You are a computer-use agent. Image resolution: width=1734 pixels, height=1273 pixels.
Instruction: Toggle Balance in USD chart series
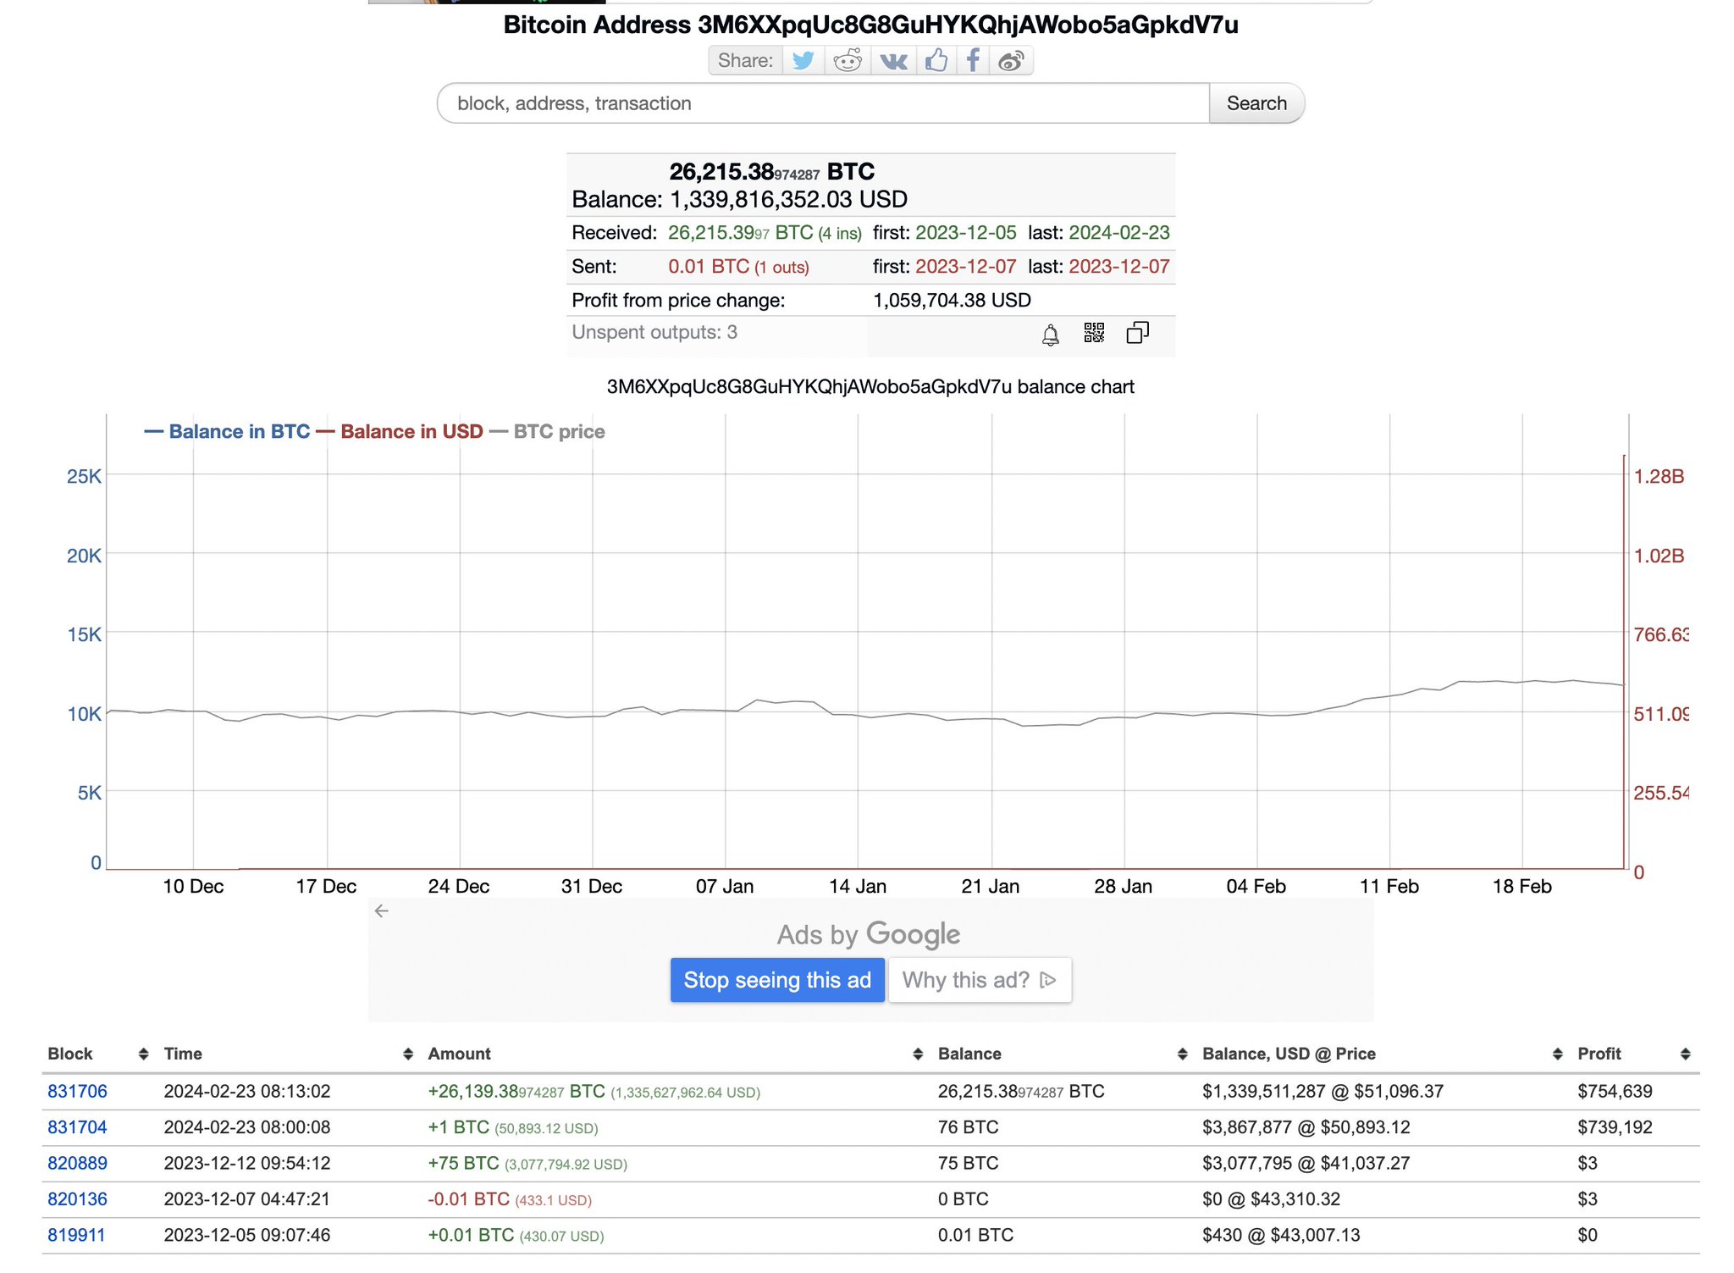[411, 432]
